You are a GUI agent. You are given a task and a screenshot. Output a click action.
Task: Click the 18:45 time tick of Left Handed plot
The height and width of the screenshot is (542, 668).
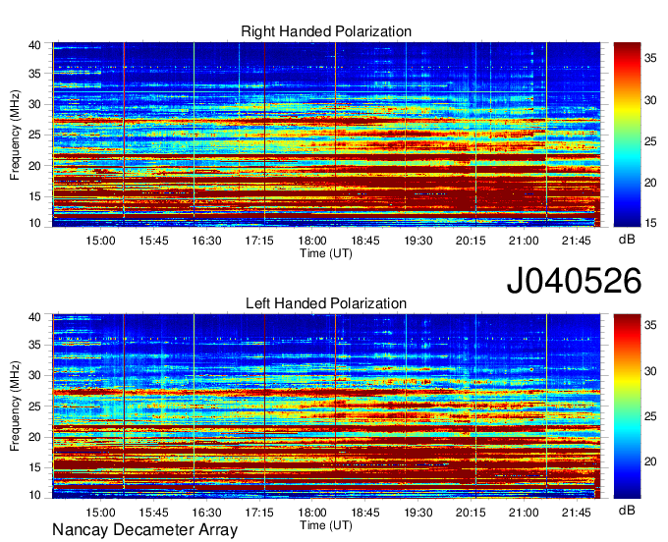[x=365, y=513]
